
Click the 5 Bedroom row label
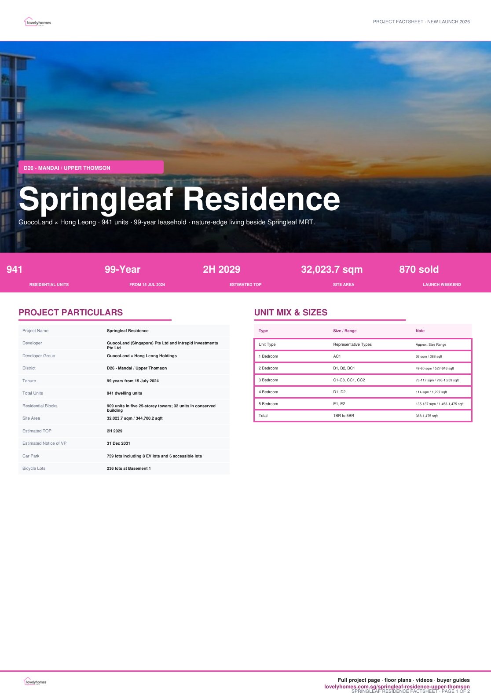[x=268, y=404]
